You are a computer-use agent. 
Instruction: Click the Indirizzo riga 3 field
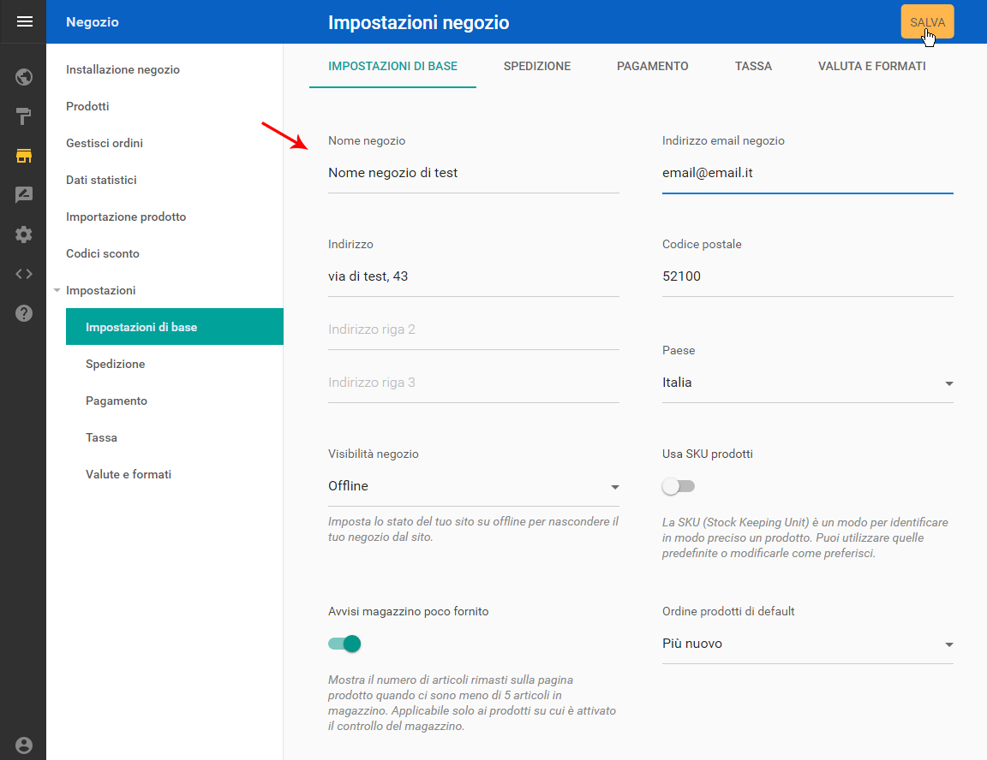click(x=473, y=383)
